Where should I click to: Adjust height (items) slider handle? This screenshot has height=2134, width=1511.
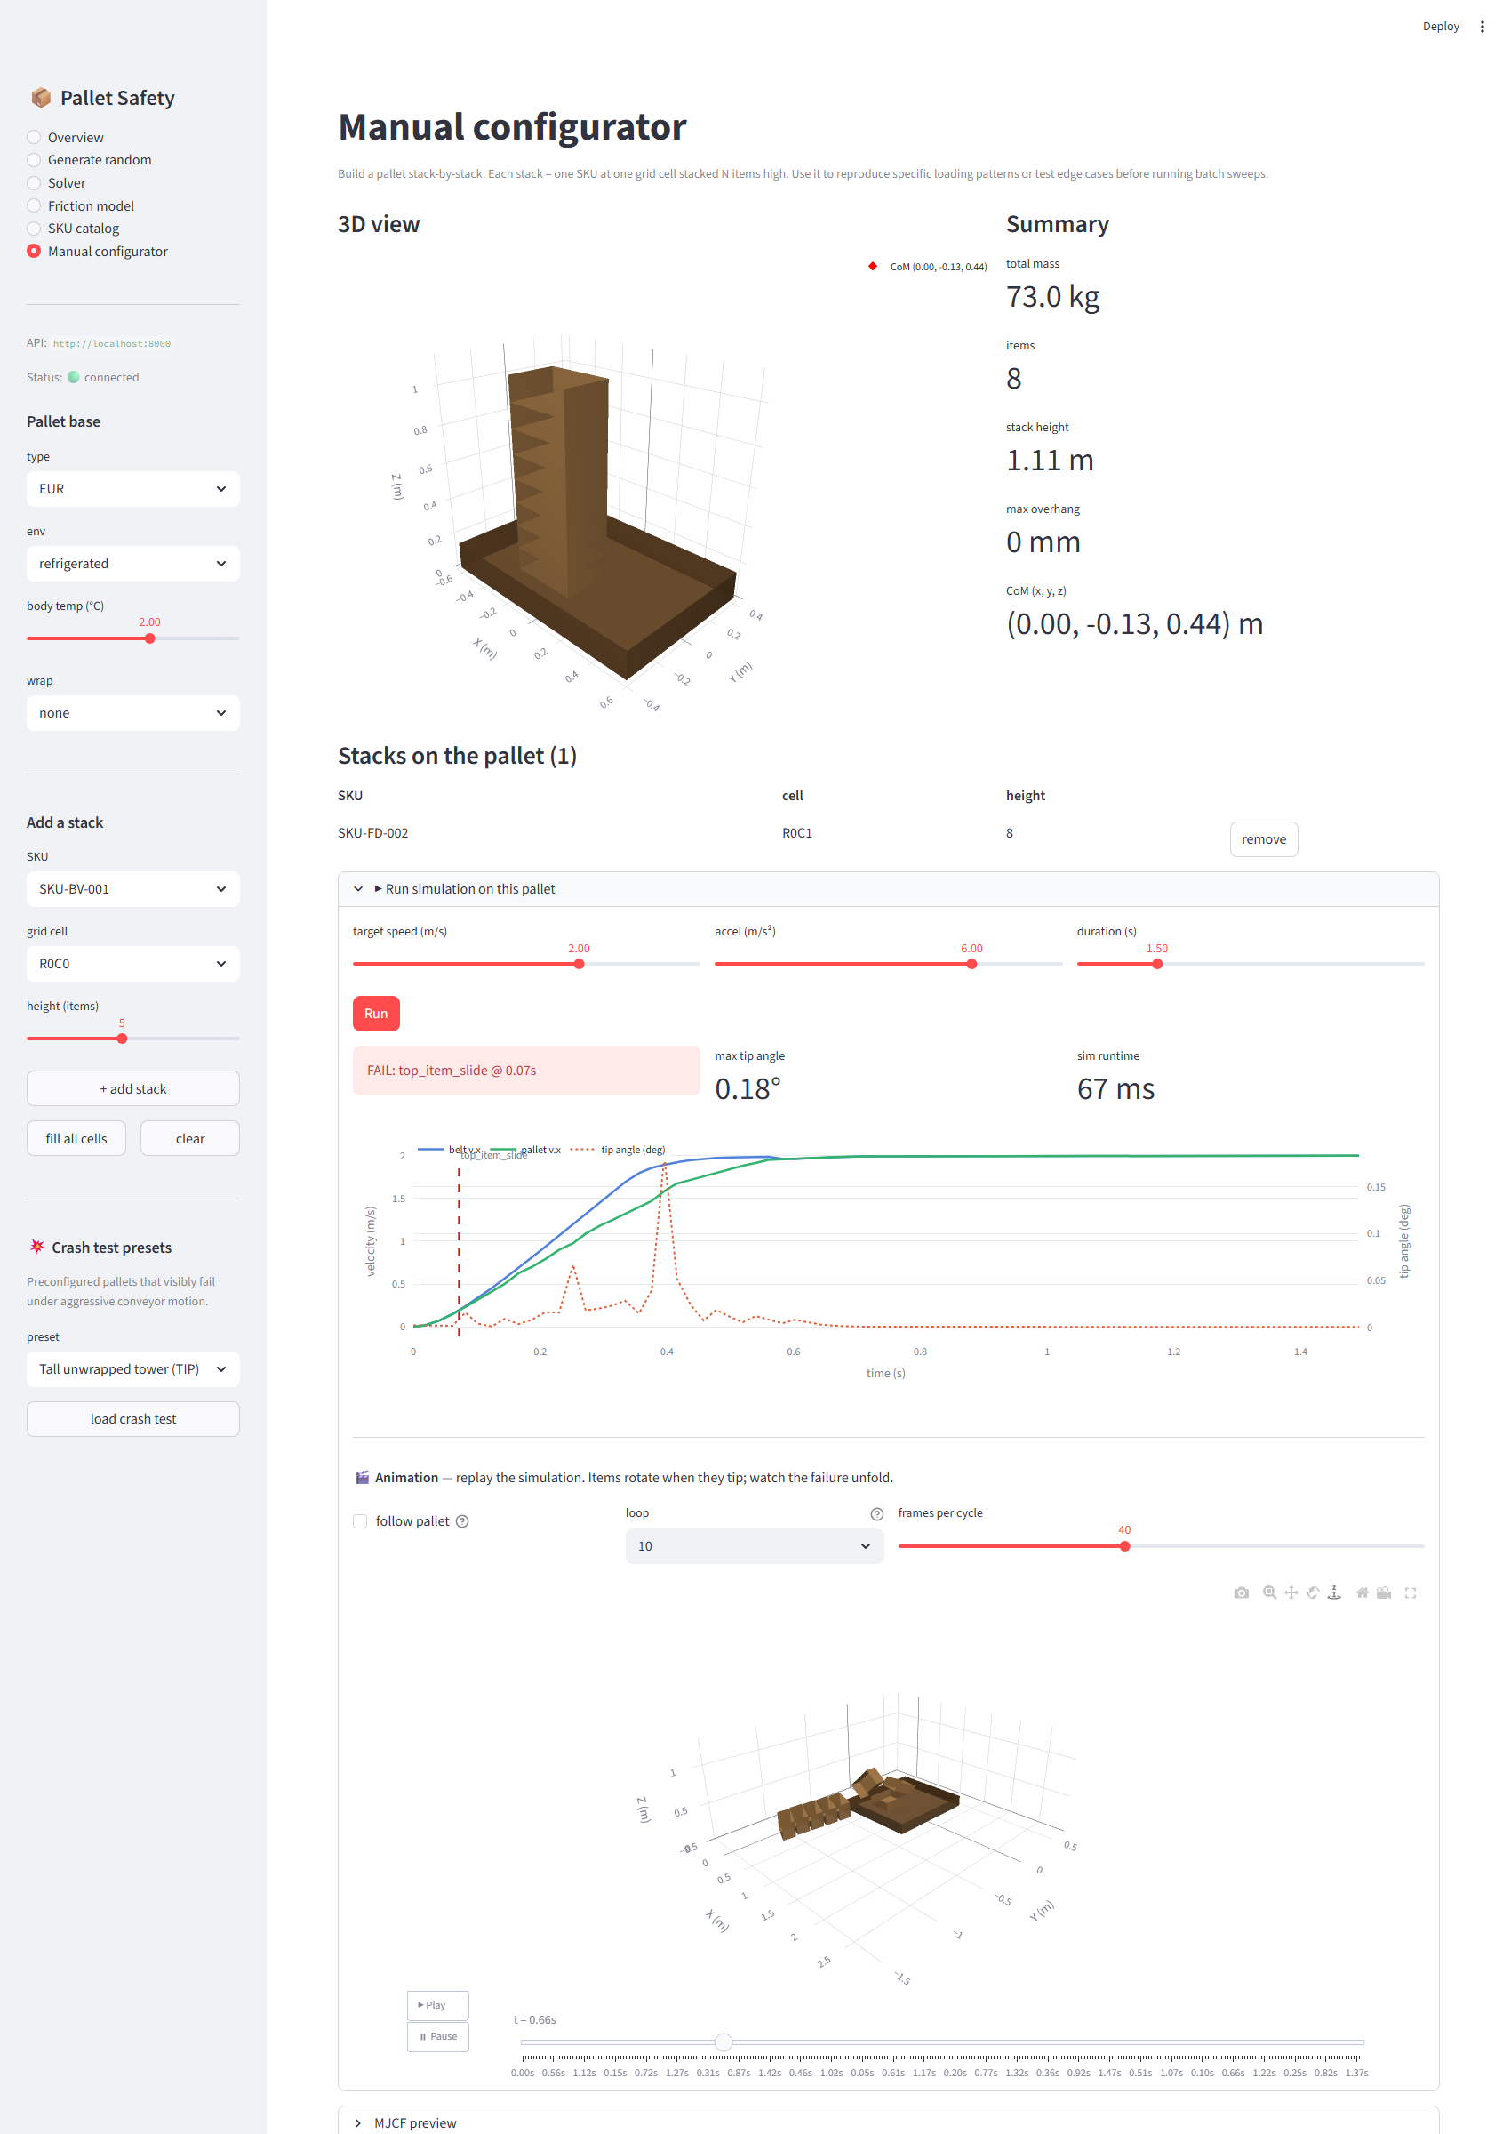(x=122, y=1039)
